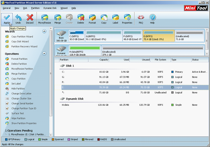Click the Help question mark icon
This screenshot has height=147, width=210.
[x=152, y=19]
